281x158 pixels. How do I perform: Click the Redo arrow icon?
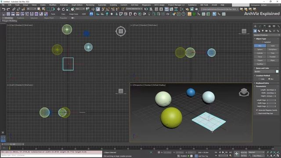pos(8,9)
